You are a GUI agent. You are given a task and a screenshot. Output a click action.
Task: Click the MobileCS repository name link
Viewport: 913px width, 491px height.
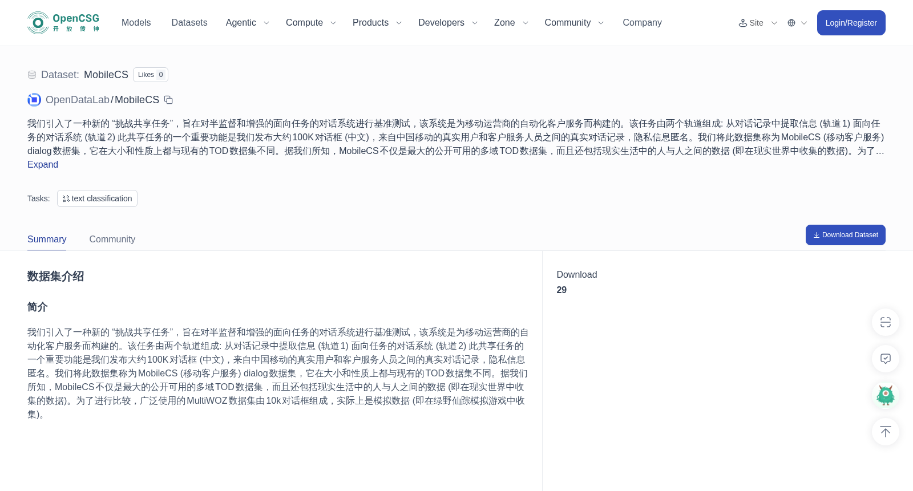pos(137,100)
